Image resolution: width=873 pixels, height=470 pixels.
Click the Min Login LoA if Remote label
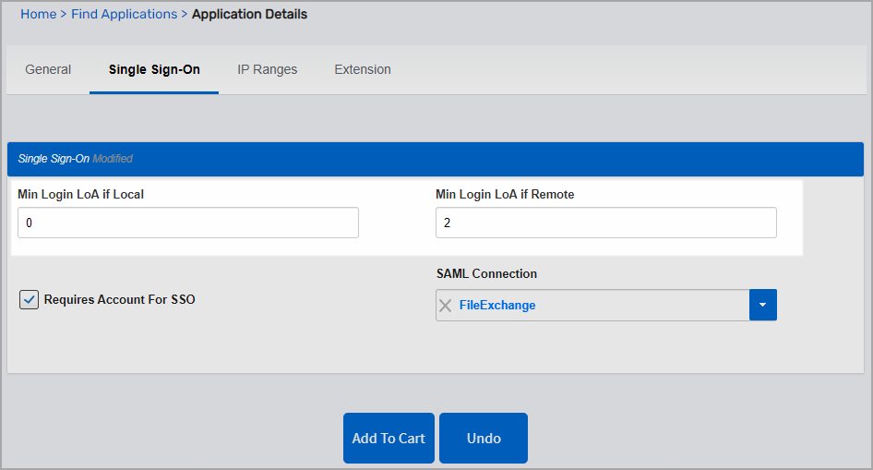click(505, 194)
